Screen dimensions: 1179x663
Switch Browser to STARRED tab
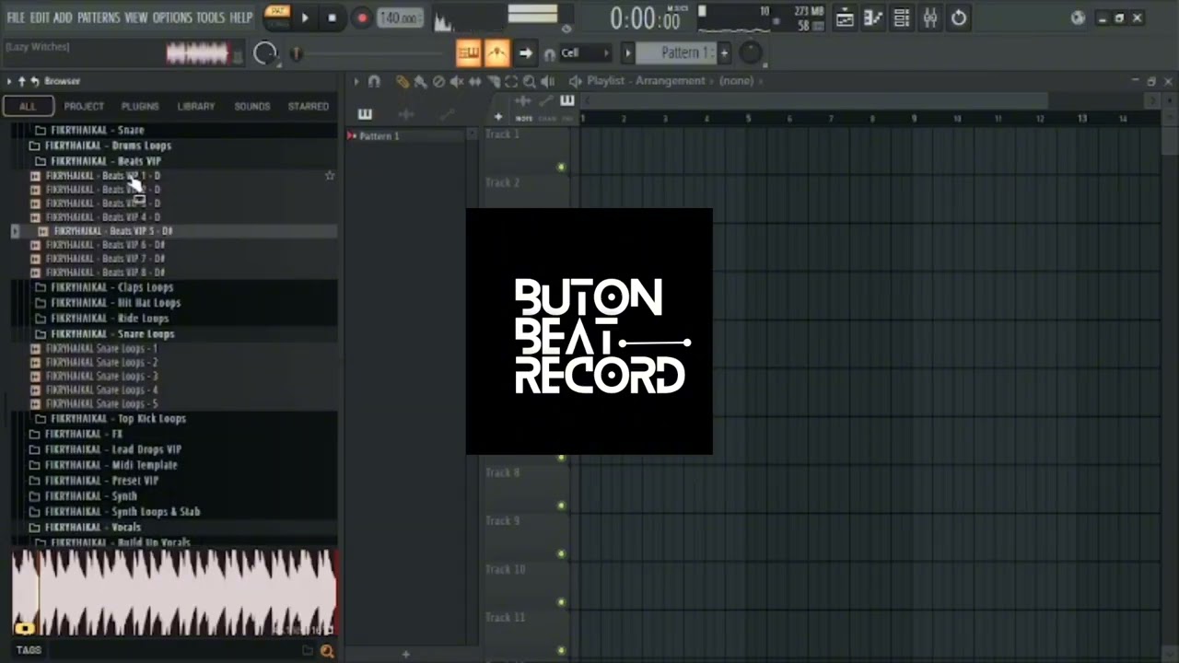click(309, 106)
